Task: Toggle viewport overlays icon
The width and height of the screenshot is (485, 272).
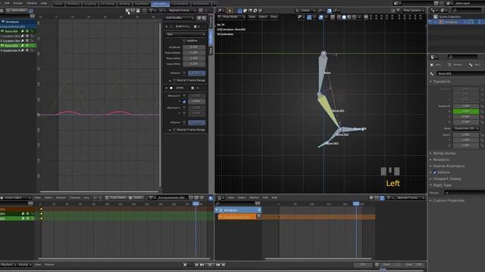Action: [321, 17]
